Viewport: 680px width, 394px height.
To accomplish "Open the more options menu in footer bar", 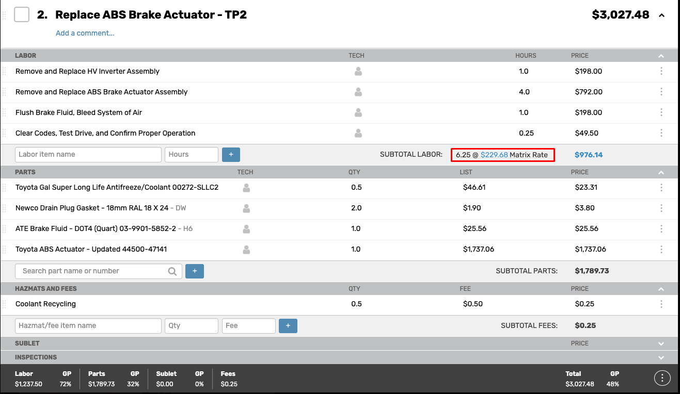I will tap(662, 378).
